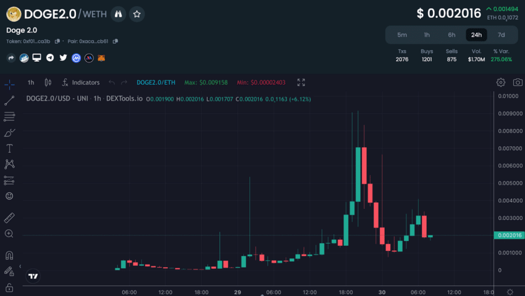This screenshot has height=296, width=525.
Task: Redo the chart action
Action: tap(124, 82)
